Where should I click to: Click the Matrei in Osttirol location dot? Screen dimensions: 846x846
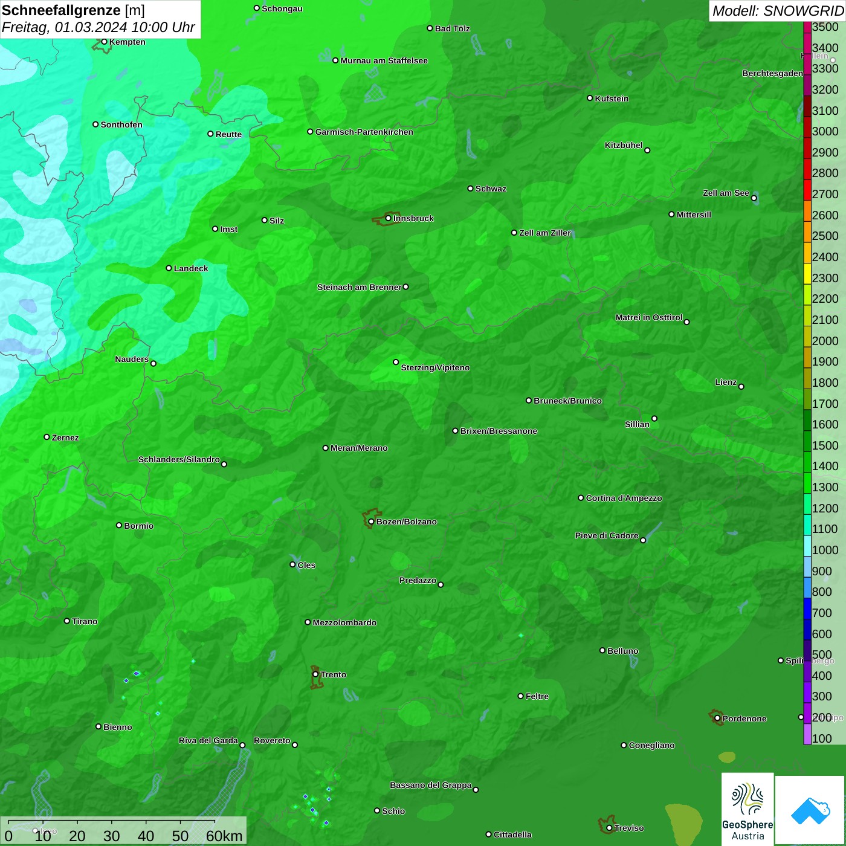686,322
